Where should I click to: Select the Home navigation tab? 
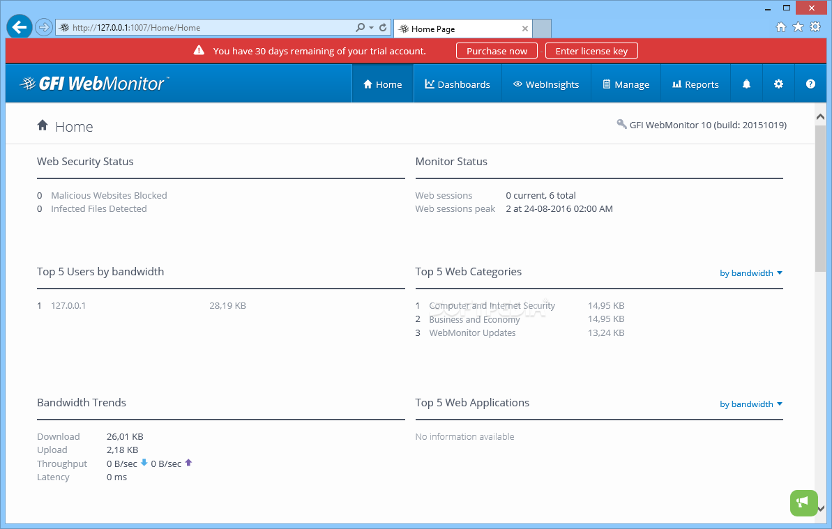coord(383,84)
